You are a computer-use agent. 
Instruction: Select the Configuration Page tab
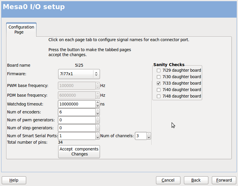point(21,30)
